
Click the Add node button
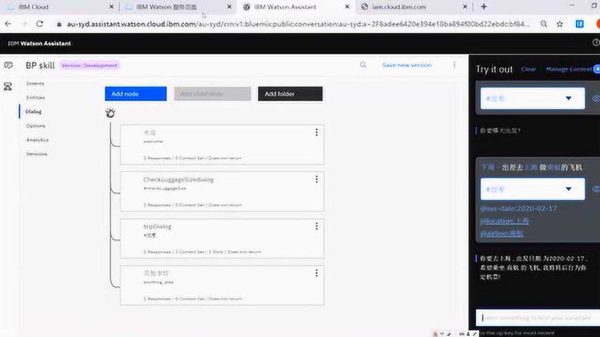(x=135, y=94)
